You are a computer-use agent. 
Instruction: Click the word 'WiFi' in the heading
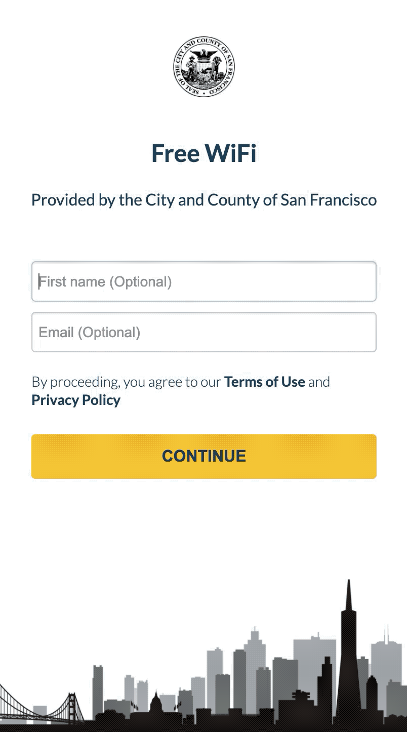[x=230, y=153]
